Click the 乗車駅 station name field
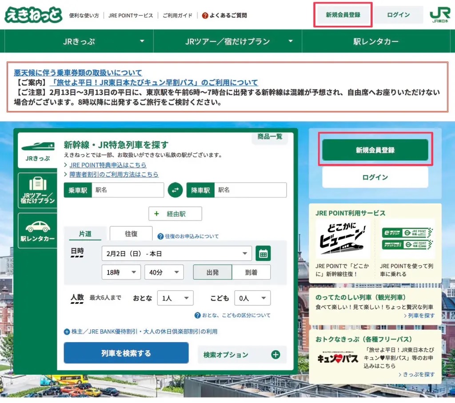 pyautogui.click(x=128, y=190)
